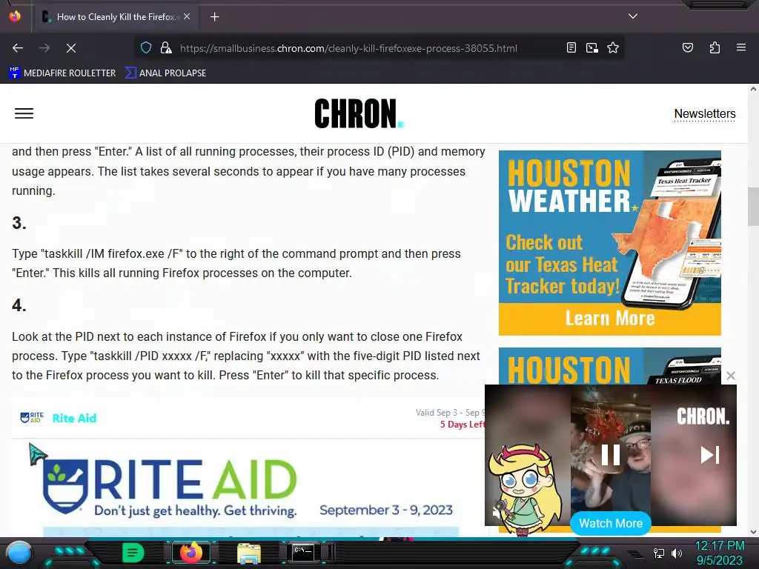The height and width of the screenshot is (569, 759).
Task: Skip to the next video
Action: coord(710,455)
